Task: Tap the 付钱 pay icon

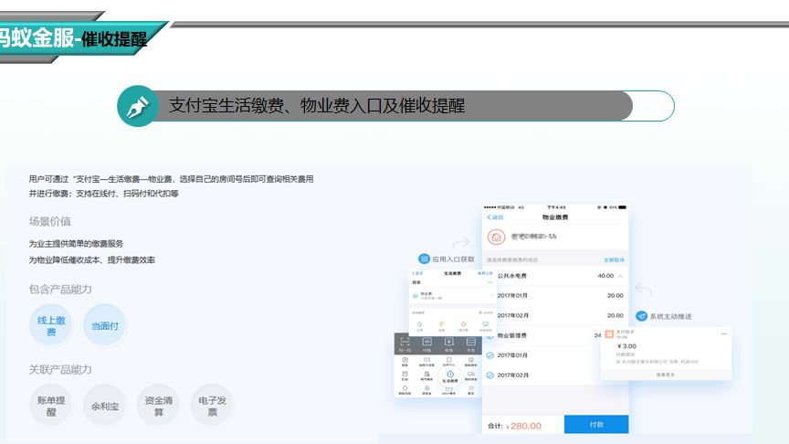Action: tap(427, 342)
